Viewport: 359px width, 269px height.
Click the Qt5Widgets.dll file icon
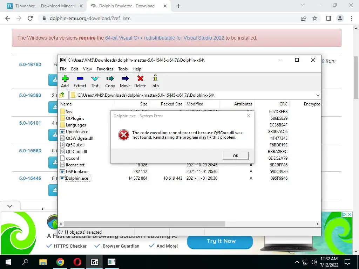(62, 138)
